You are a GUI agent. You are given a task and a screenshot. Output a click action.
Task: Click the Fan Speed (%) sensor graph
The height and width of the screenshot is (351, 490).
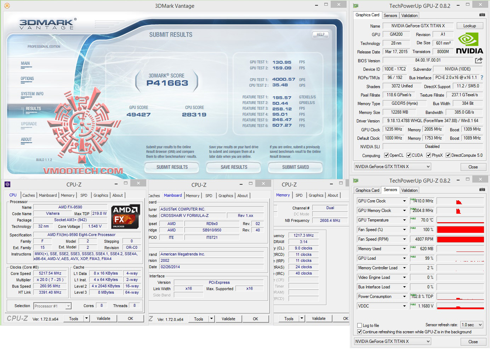pos(460,230)
